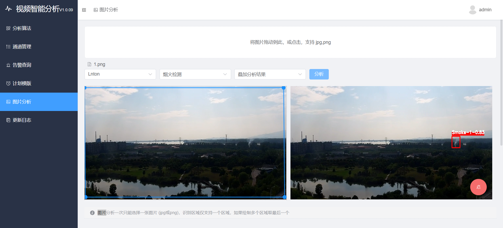Click the admin avatar icon
The width and height of the screenshot is (503, 228).
(473, 10)
